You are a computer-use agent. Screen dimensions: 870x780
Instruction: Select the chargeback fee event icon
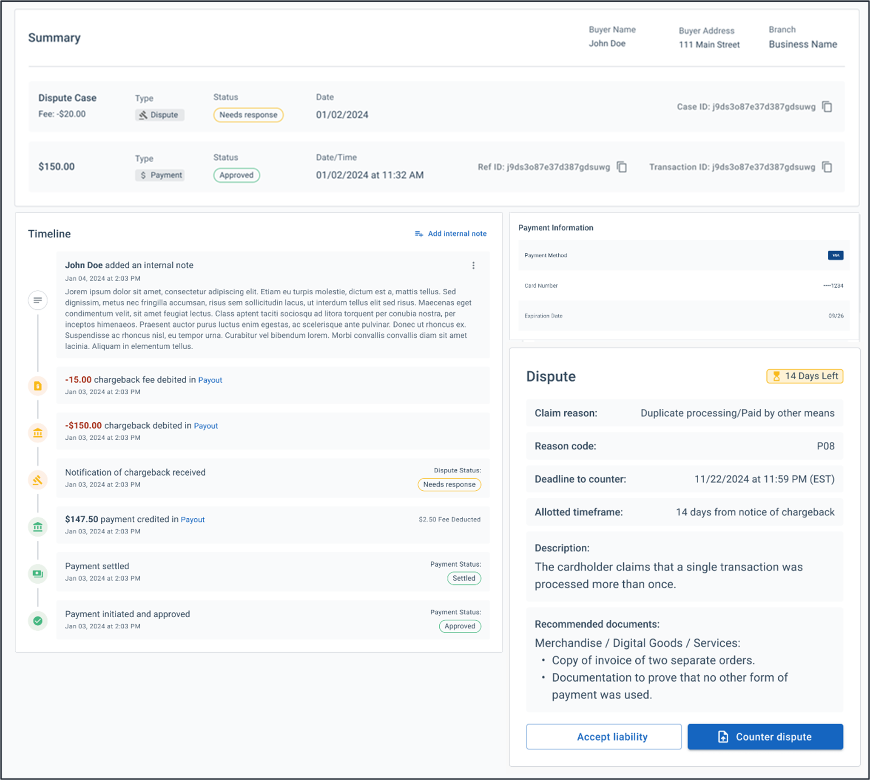pos(38,385)
